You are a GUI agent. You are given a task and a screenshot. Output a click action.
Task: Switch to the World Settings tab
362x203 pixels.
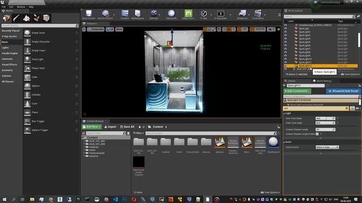pyautogui.click(x=322, y=81)
